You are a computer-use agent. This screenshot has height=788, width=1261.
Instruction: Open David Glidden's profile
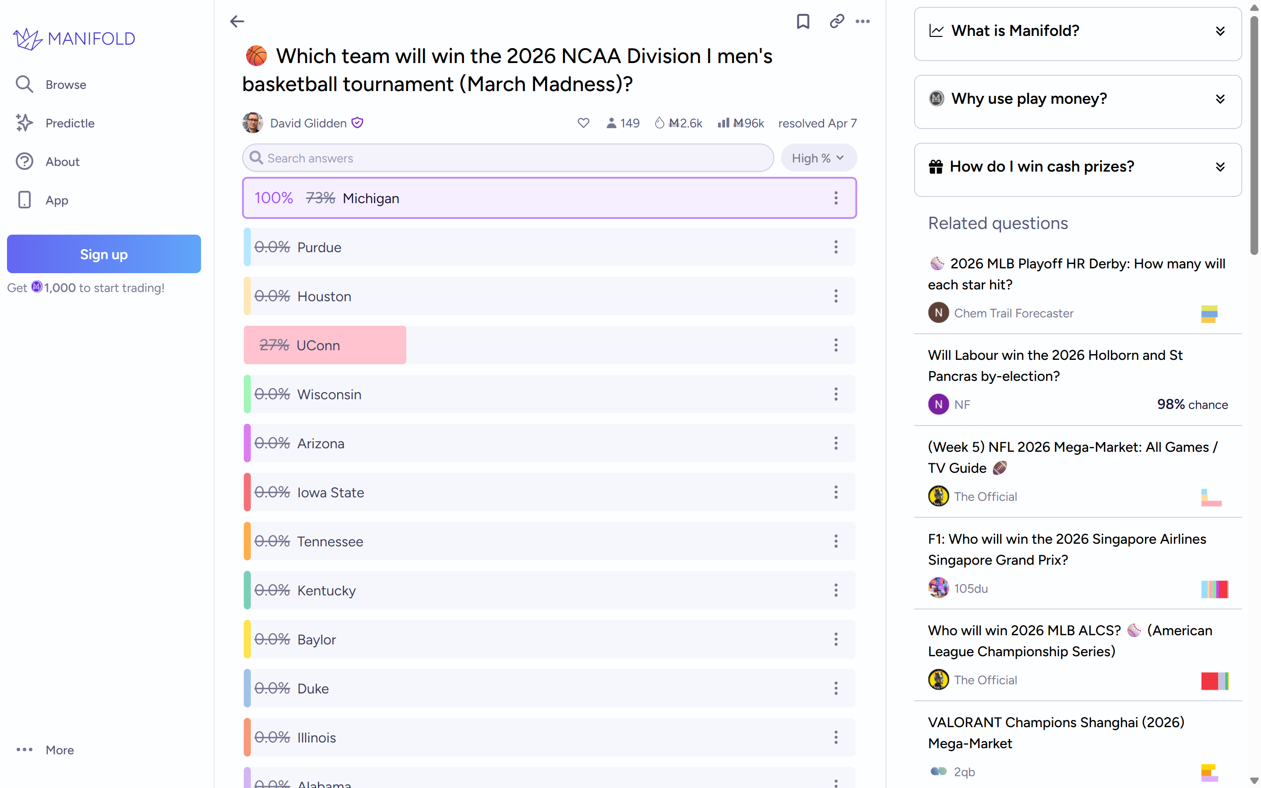308,123
